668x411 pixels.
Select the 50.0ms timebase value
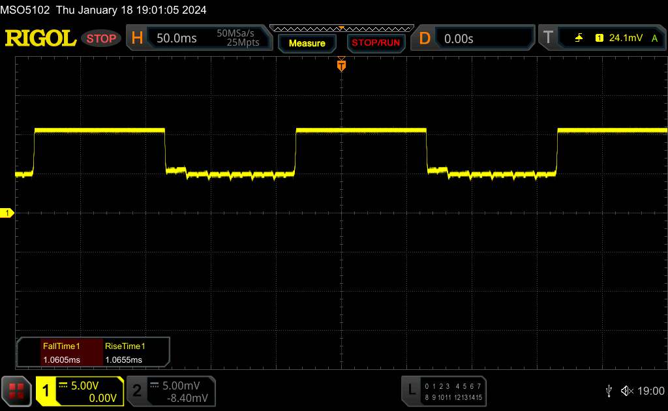176,38
